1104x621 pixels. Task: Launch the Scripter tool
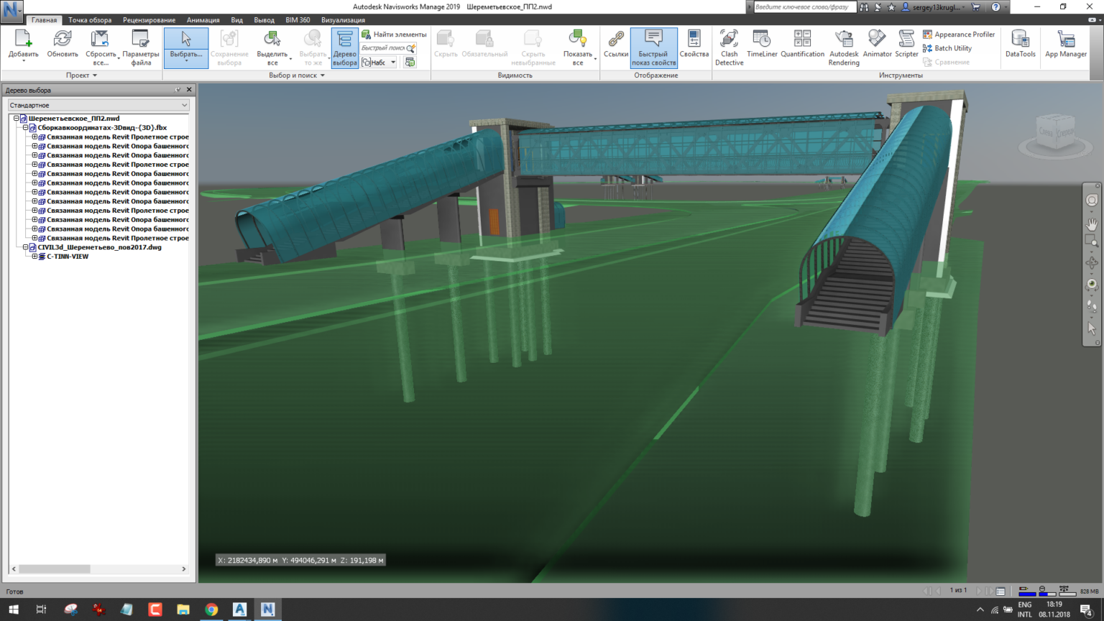point(906,45)
